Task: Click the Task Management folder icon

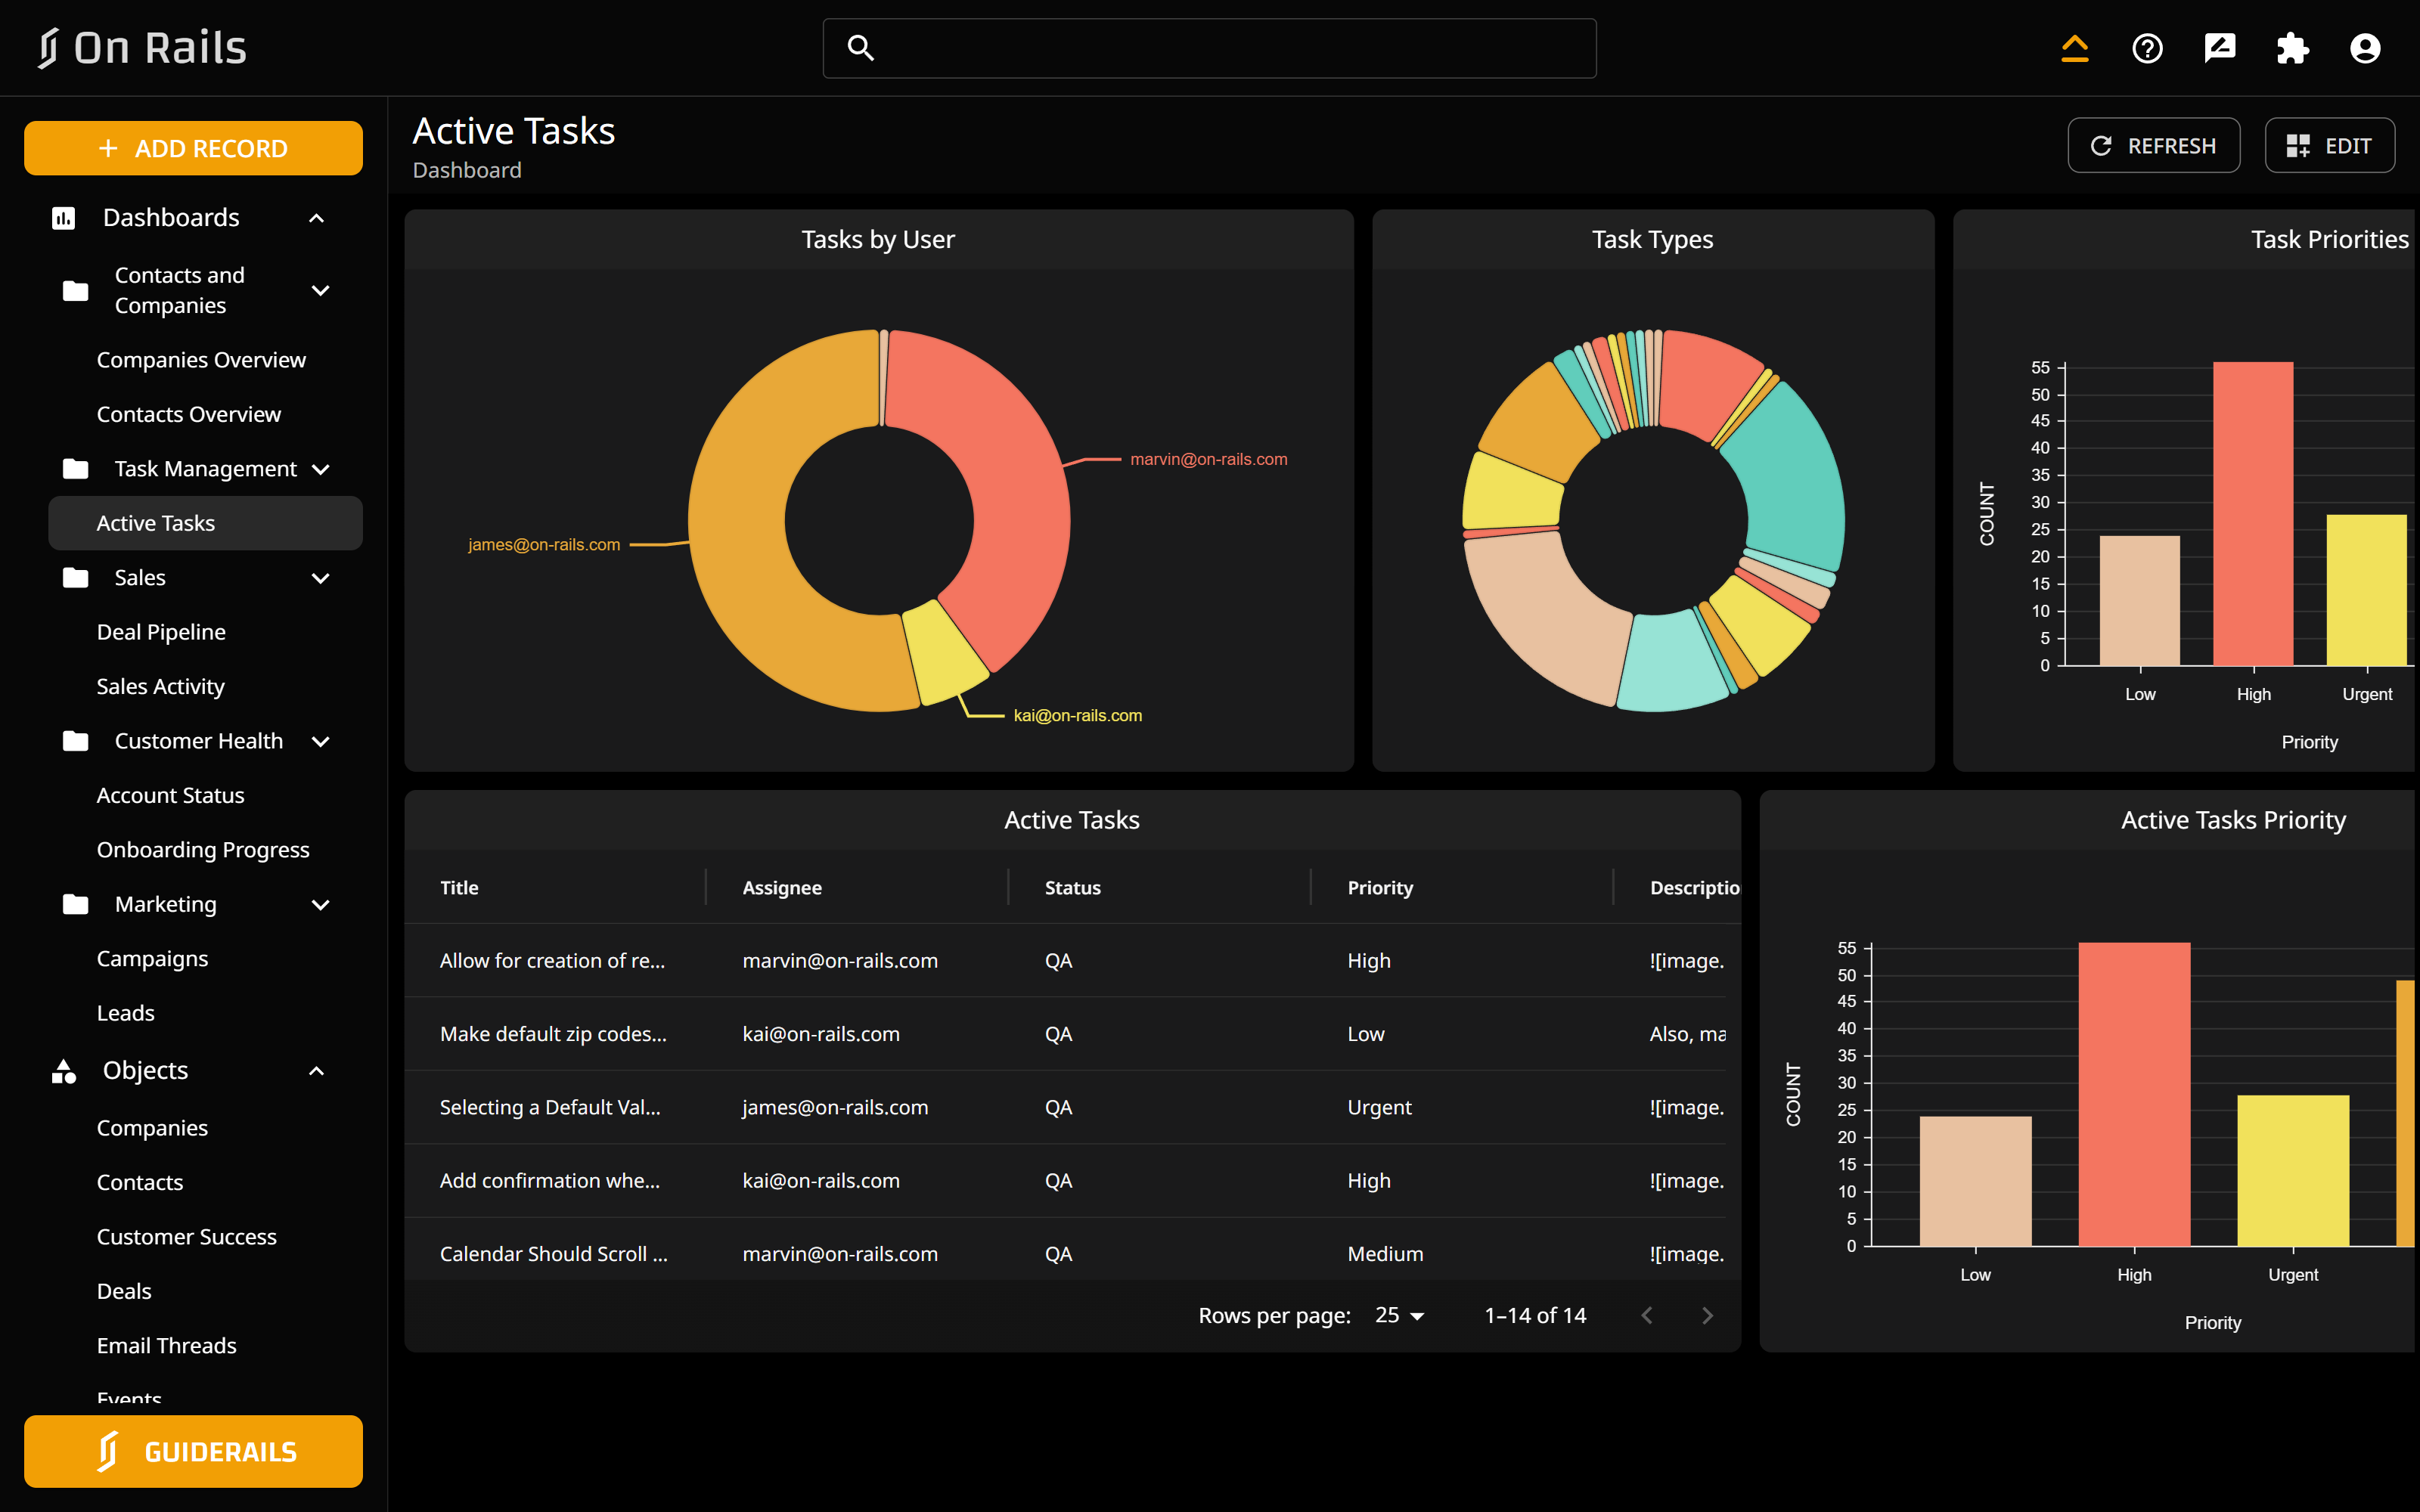Action: pos(75,468)
